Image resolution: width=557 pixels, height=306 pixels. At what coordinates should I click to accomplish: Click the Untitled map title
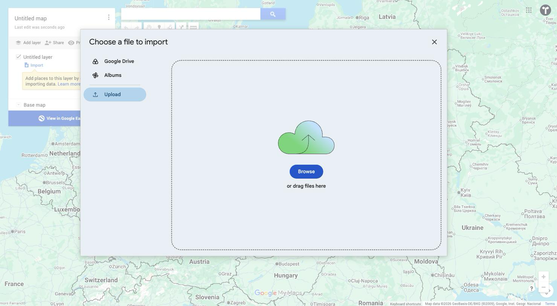(31, 18)
